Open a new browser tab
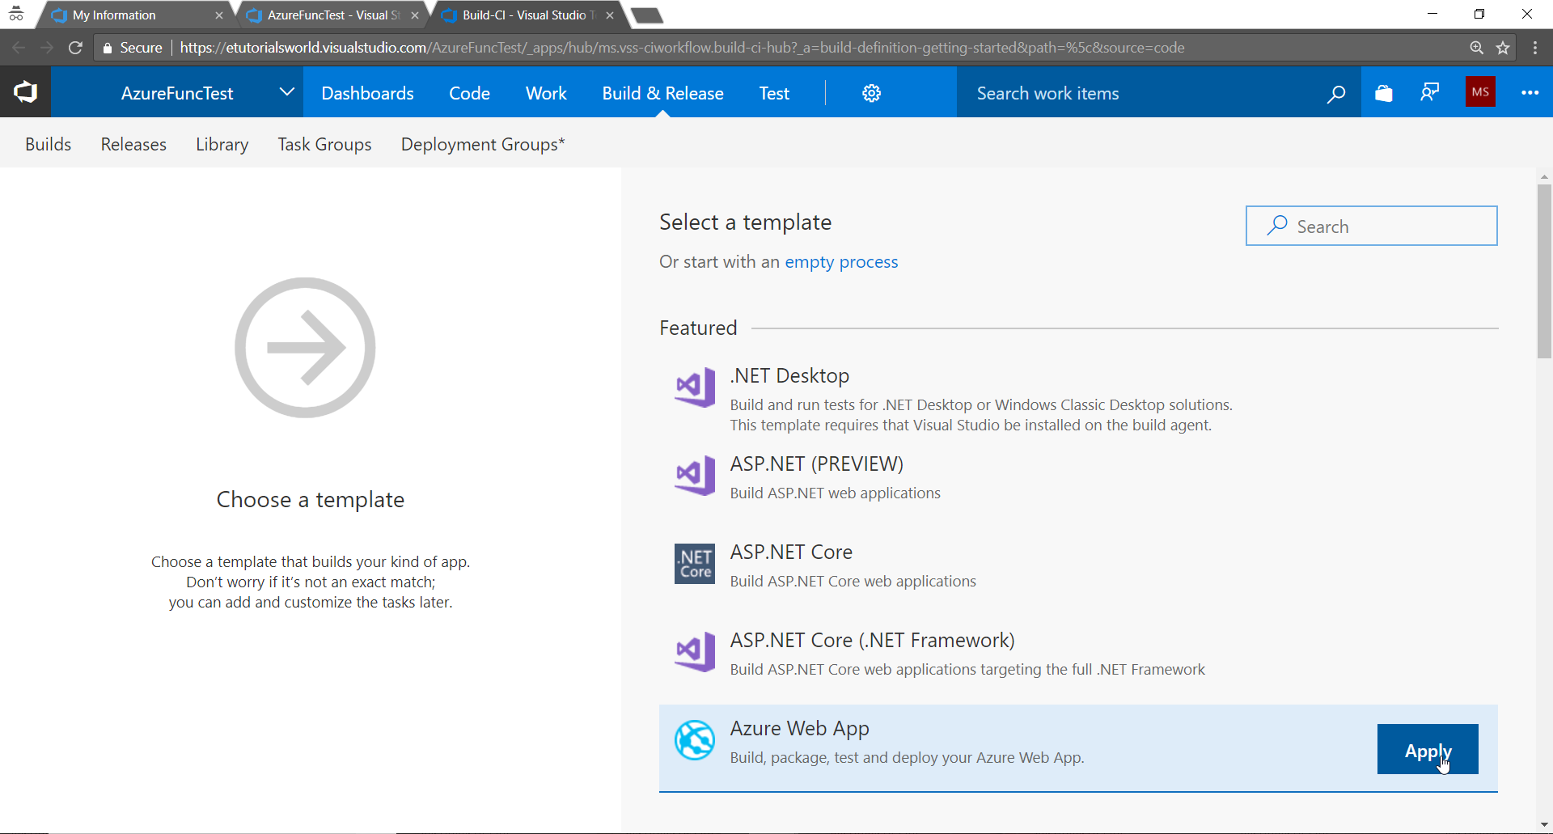 coord(647,15)
